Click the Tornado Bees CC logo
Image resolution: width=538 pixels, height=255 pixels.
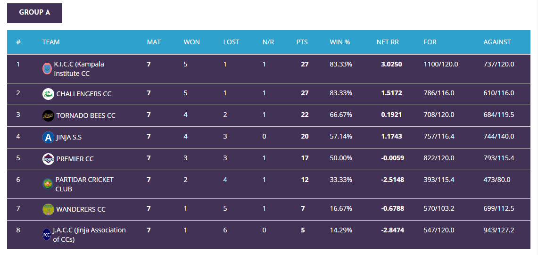(48, 115)
